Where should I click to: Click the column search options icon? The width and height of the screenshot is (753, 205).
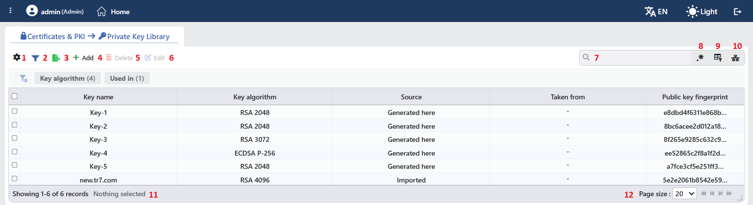point(718,58)
